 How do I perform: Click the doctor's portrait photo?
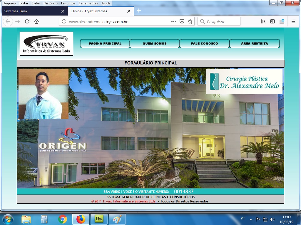44,94
